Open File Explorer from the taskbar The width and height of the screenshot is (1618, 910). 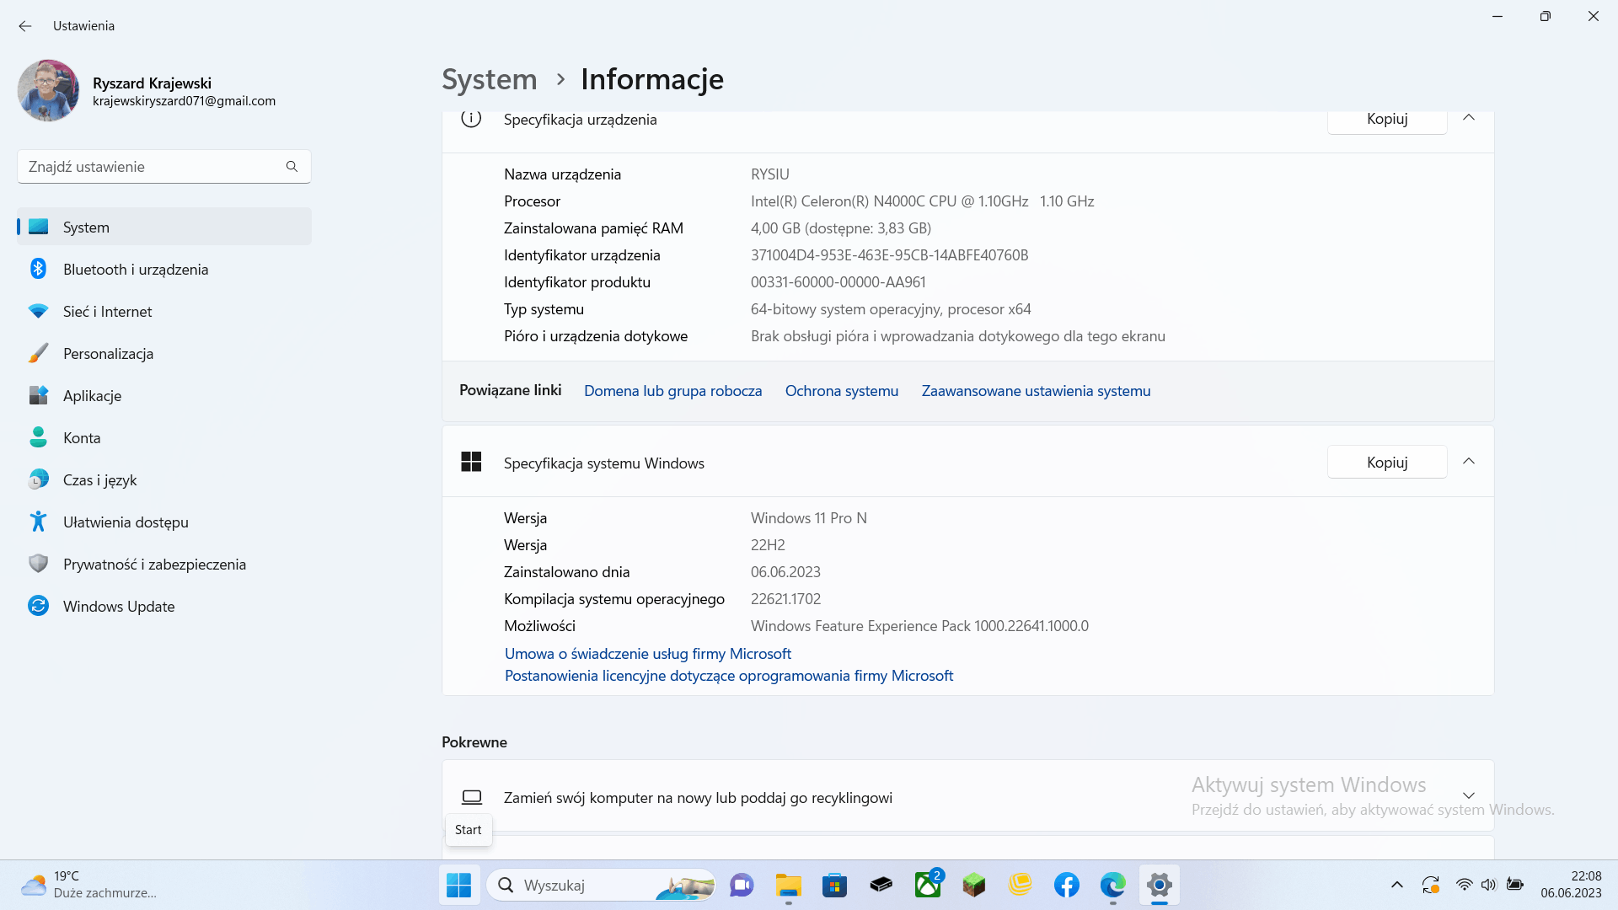click(x=788, y=885)
